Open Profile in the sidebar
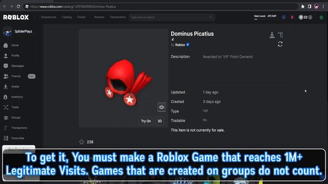 tap(15, 56)
